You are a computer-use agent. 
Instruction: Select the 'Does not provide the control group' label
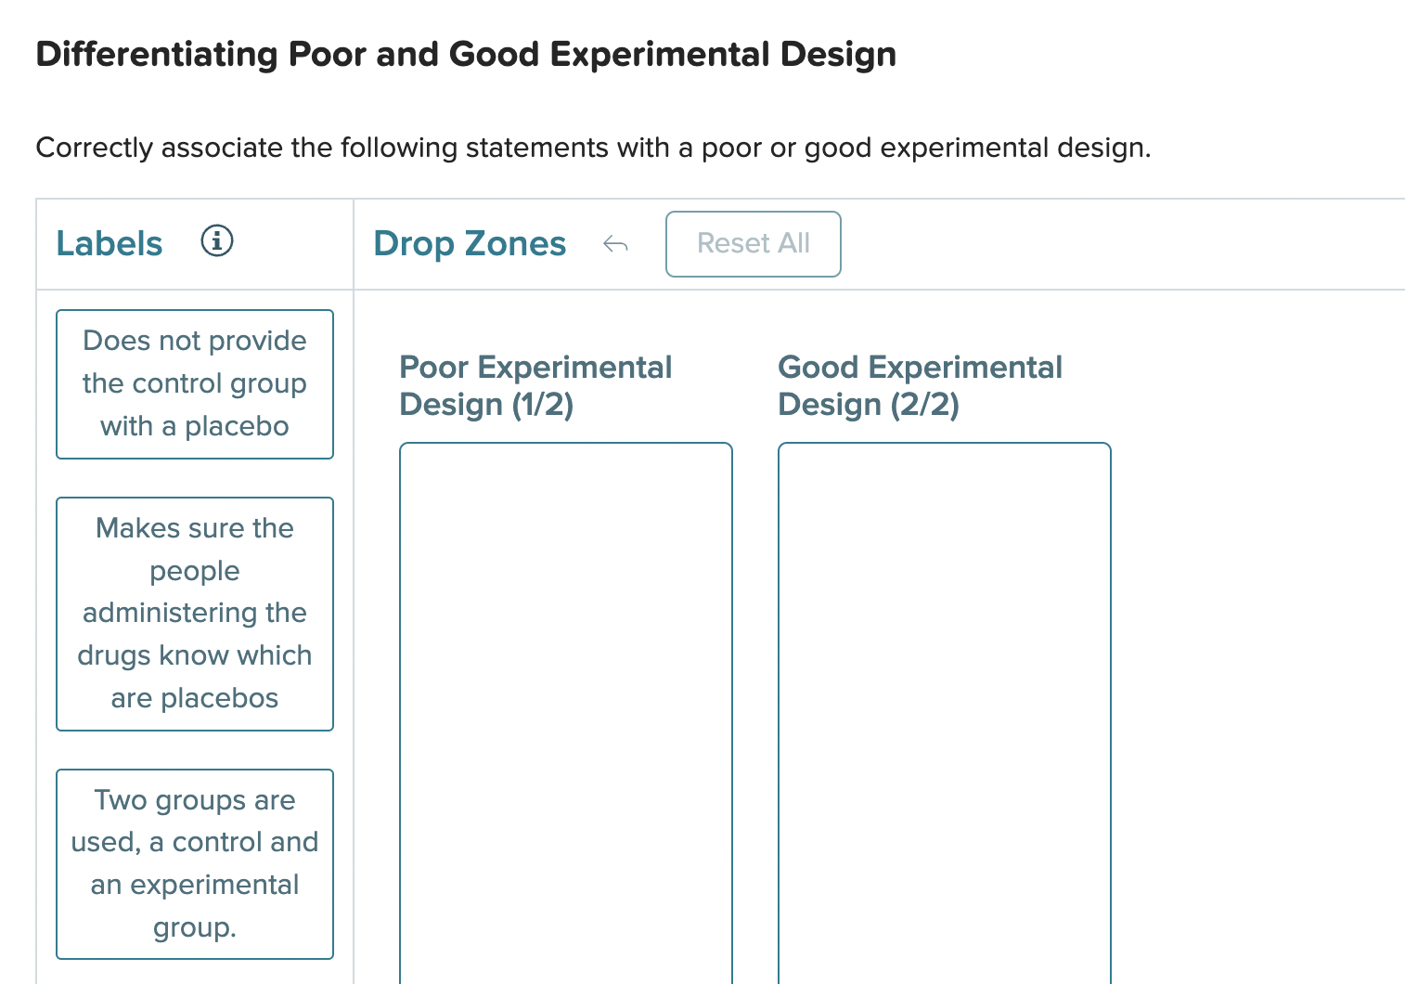[194, 383]
